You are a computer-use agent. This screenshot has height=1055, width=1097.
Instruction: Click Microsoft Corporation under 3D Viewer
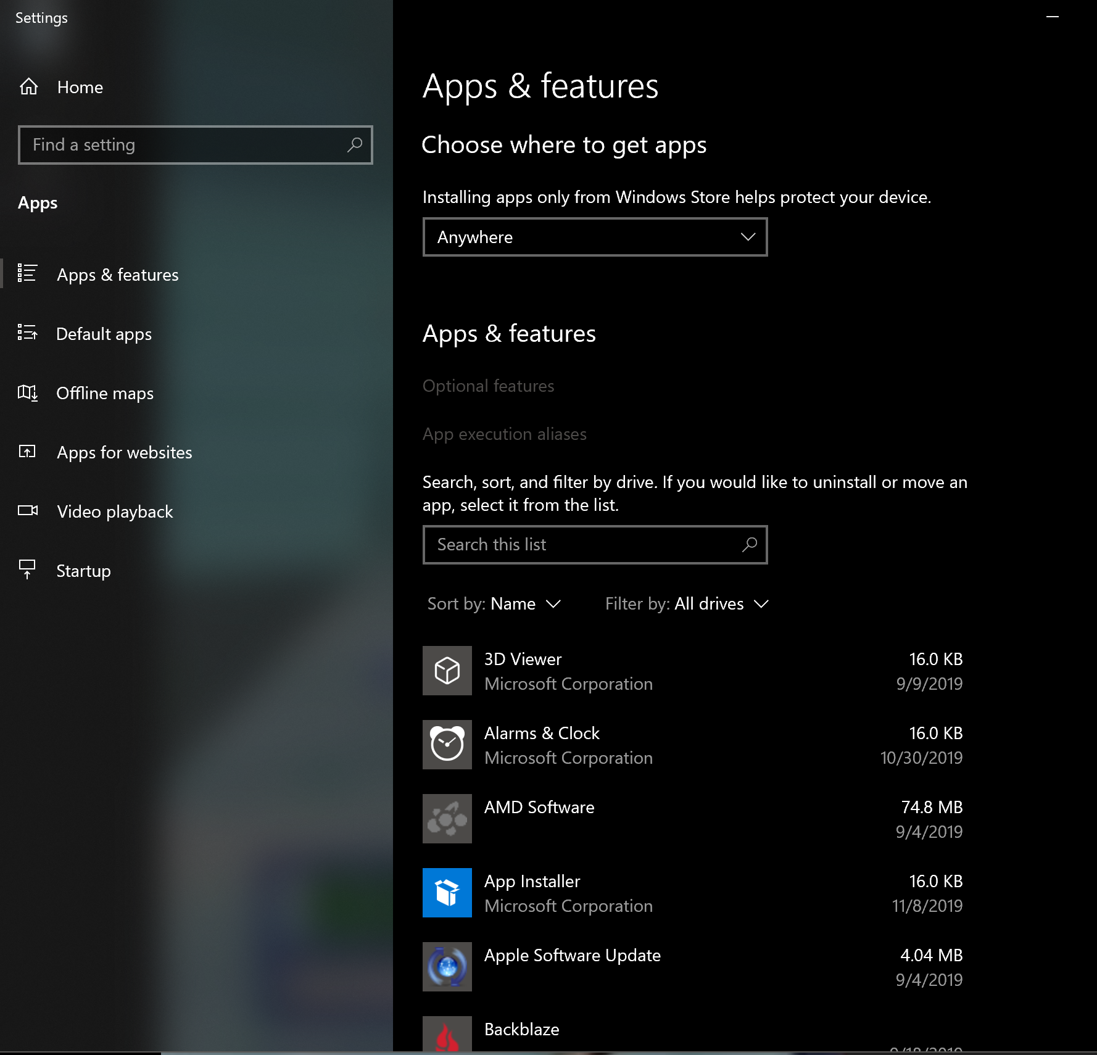pyautogui.click(x=568, y=684)
